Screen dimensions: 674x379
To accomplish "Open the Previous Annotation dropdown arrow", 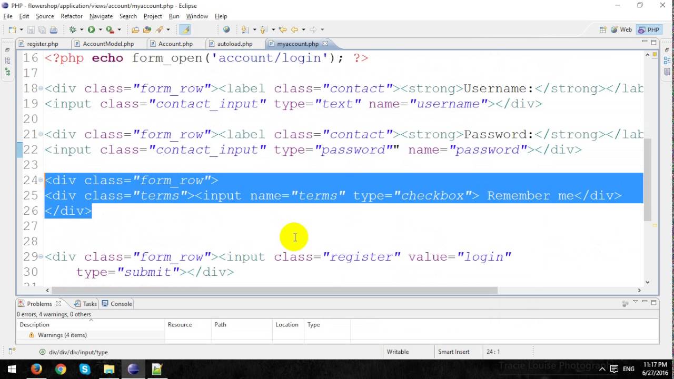I will (x=273, y=30).
